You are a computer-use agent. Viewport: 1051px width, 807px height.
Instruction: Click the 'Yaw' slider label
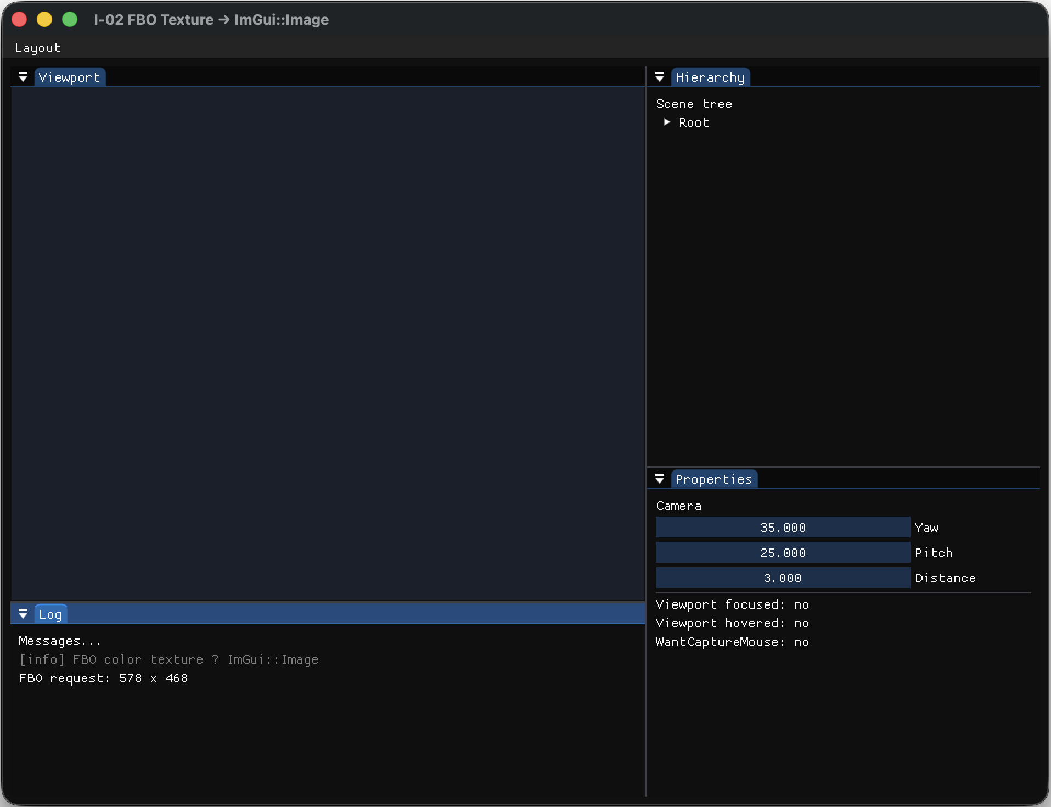pyautogui.click(x=926, y=528)
